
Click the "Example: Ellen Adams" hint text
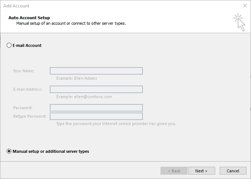(x=77, y=78)
